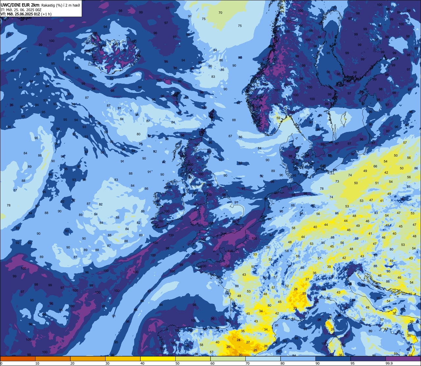This screenshot has height=366, width=421.
Task: Click the '73' humidity value on the map
Action: (x=337, y=182)
